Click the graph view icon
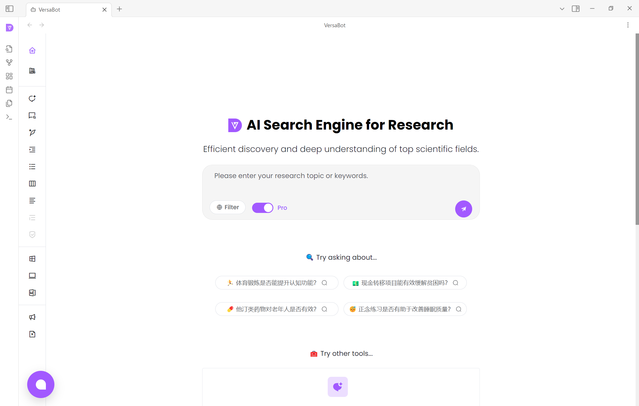The height and width of the screenshot is (406, 639). click(x=9, y=62)
